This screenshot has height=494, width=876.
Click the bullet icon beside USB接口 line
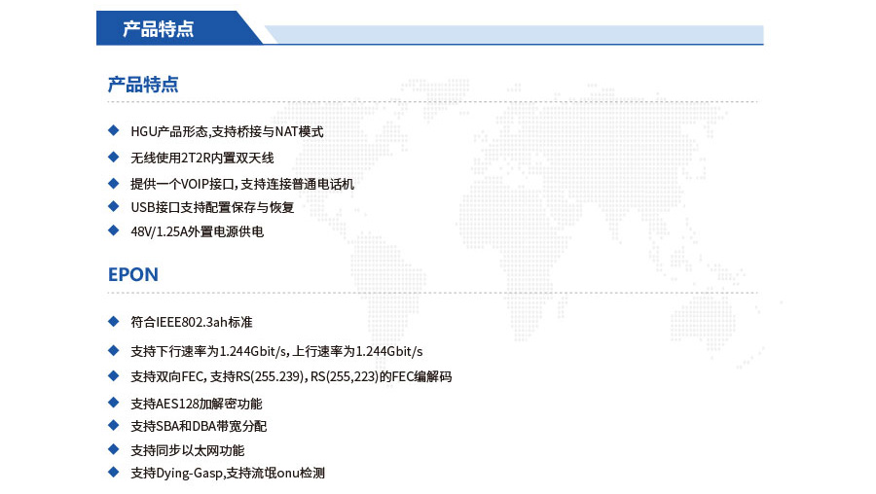(113, 206)
